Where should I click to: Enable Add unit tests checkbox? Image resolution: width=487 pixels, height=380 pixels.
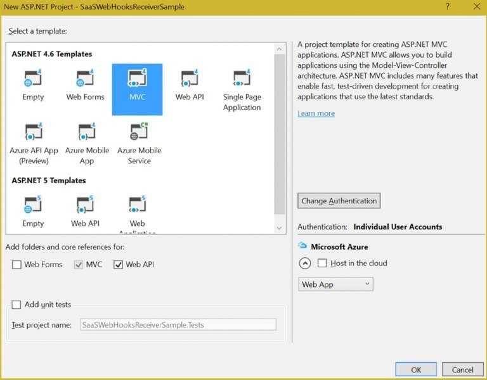16,305
